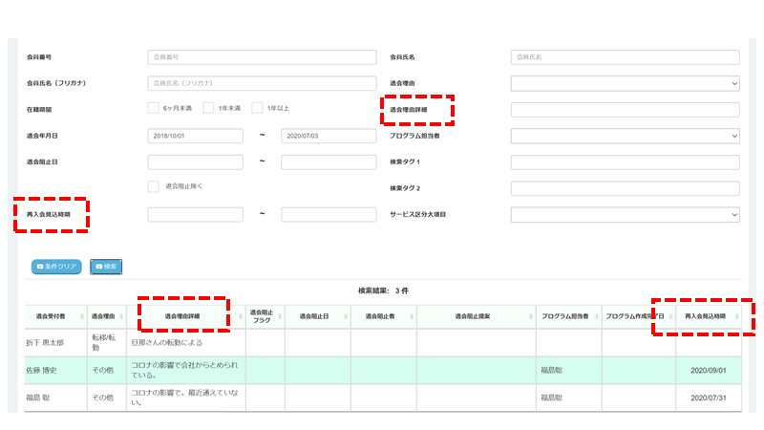Open the 退会理由 dropdown in search form

(x=626, y=84)
